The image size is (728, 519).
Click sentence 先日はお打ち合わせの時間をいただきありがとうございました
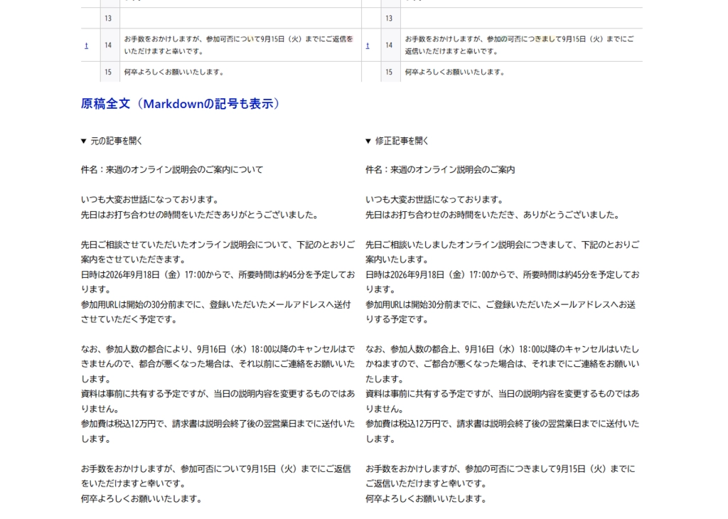200,215
